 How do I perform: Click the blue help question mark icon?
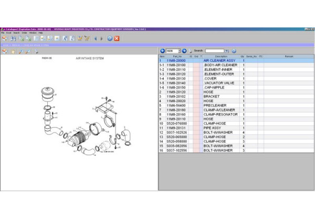pos(110,38)
